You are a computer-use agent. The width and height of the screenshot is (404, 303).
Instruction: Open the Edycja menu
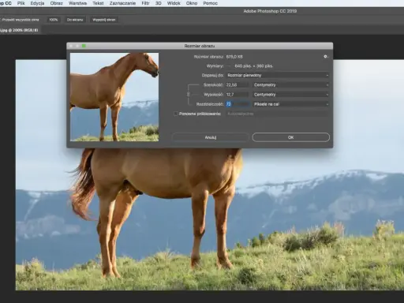click(37, 3)
